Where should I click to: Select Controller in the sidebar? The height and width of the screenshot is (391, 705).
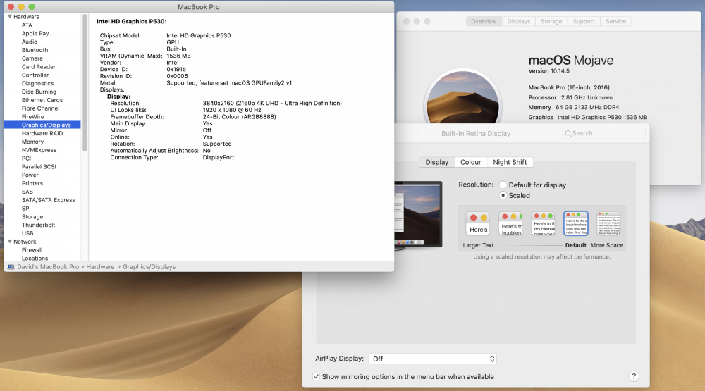tap(35, 75)
